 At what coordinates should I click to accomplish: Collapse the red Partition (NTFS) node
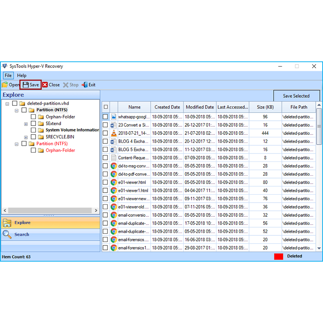[17, 144]
